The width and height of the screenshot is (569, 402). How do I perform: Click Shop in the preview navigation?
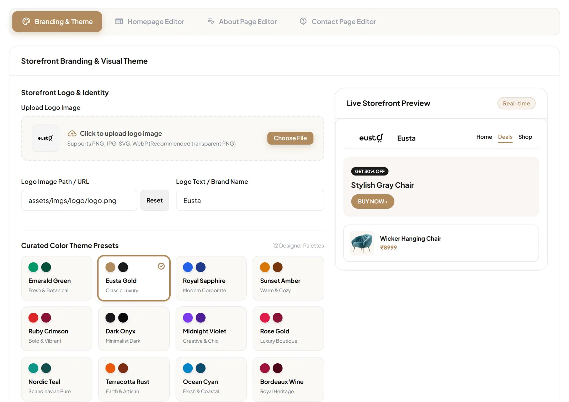tap(525, 137)
